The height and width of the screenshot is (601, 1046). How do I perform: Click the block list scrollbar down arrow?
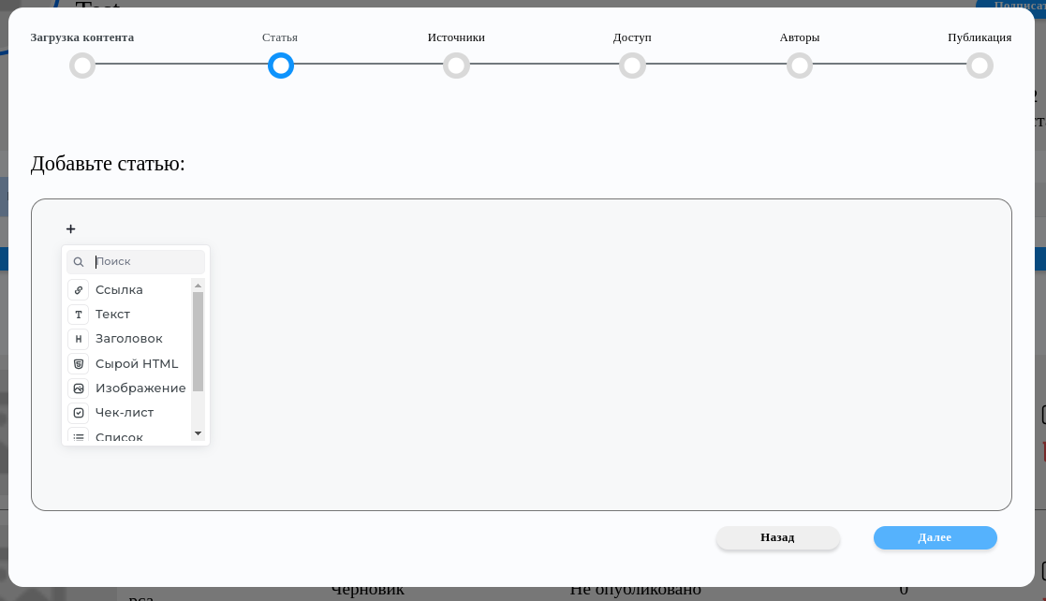pyautogui.click(x=198, y=433)
